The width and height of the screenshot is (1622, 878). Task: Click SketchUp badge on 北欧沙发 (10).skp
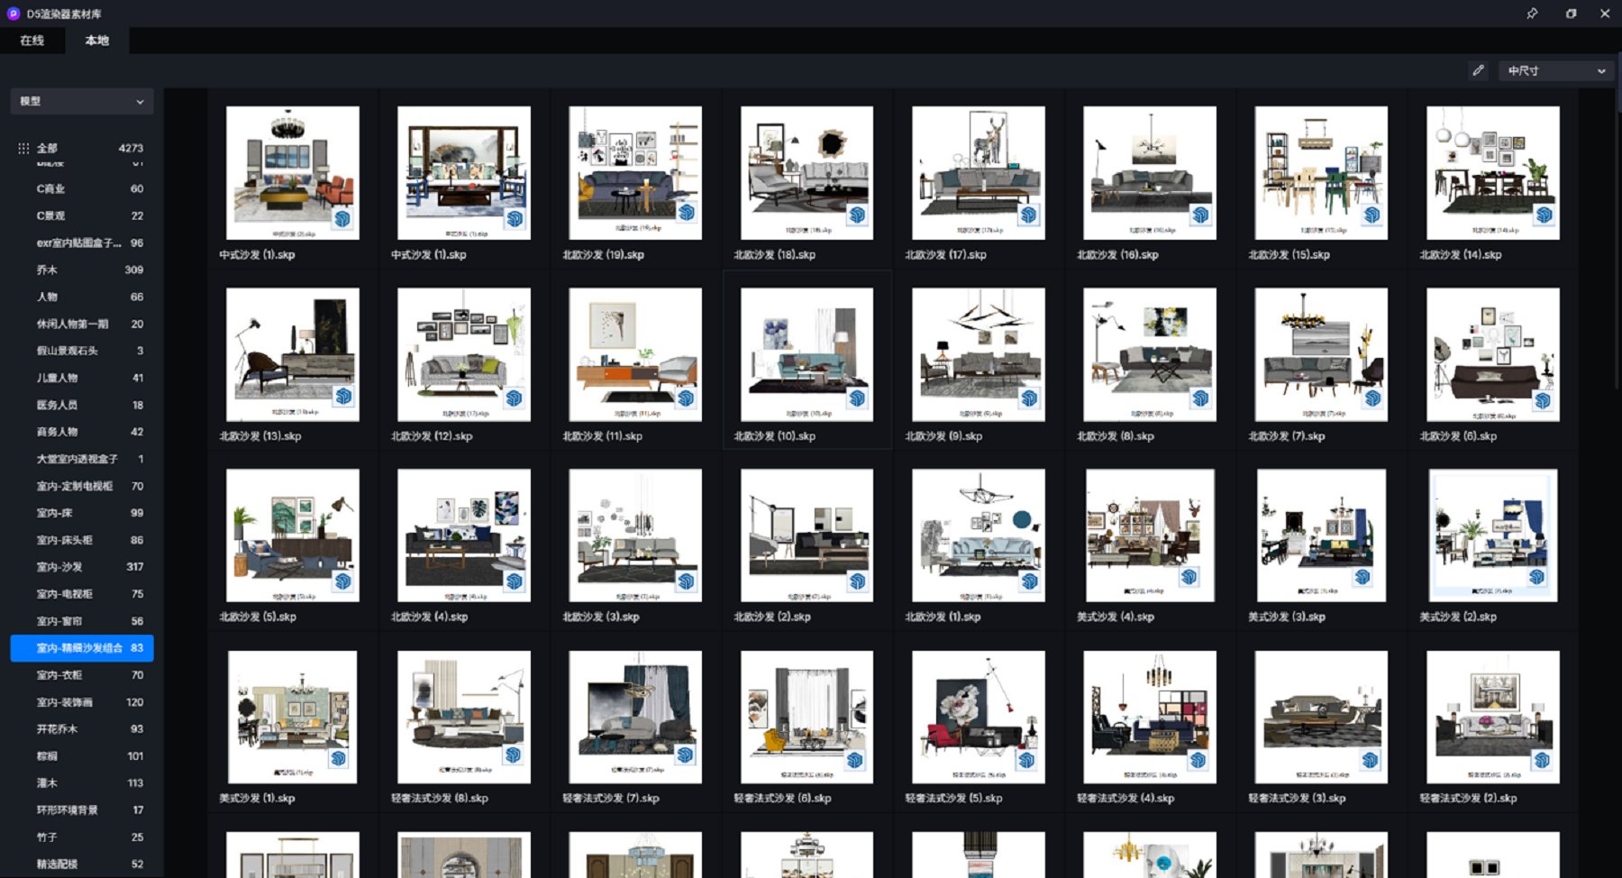tap(857, 398)
